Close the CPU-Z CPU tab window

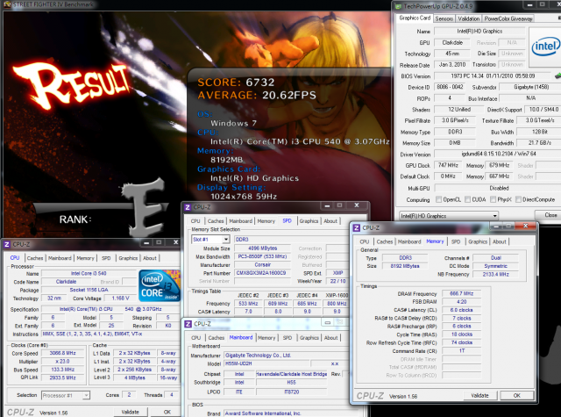tap(175, 242)
